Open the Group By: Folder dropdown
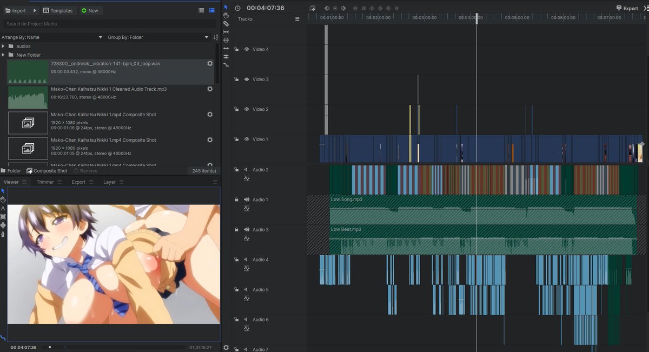The width and height of the screenshot is (649, 352). coord(158,37)
